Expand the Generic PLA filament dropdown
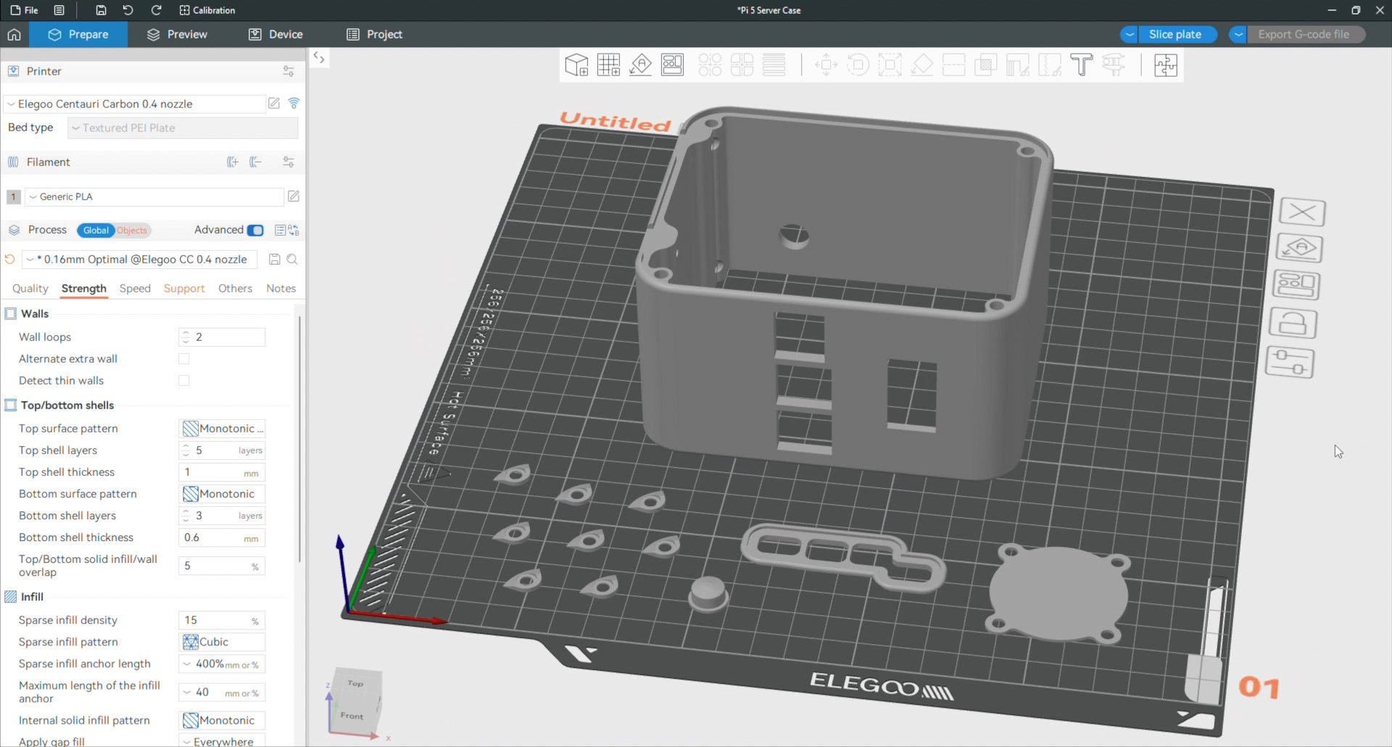 [x=154, y=197]
